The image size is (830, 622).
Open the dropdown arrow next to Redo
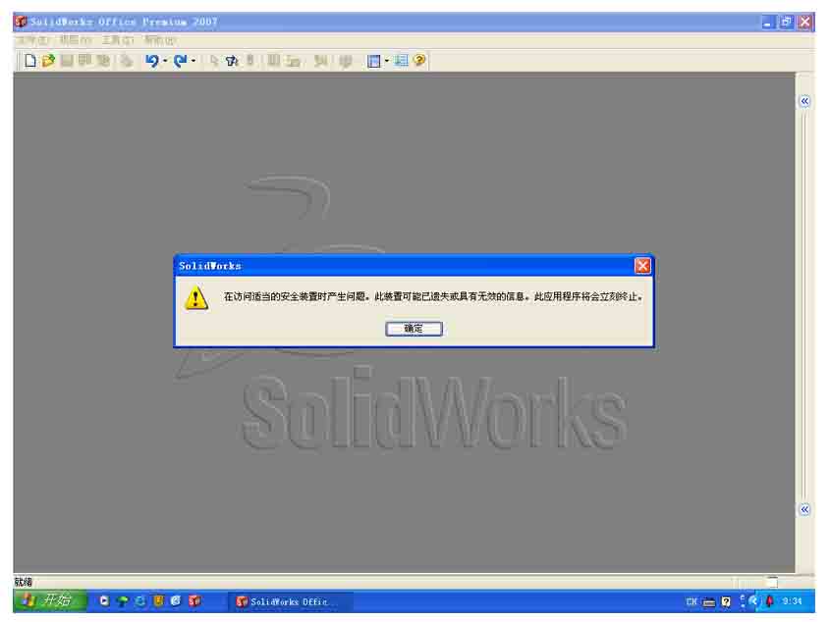click(x=194, y=61)
